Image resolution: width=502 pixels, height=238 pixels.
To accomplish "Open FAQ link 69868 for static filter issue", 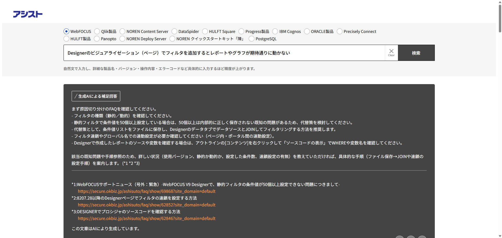I will pyautogui.click(x=147, y=191).
